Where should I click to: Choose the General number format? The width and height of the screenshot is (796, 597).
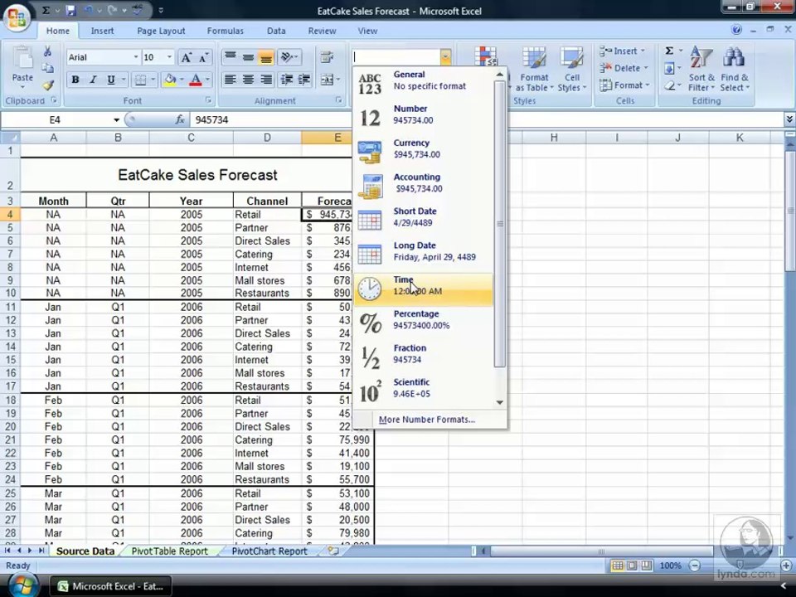[x=424, y=81]
